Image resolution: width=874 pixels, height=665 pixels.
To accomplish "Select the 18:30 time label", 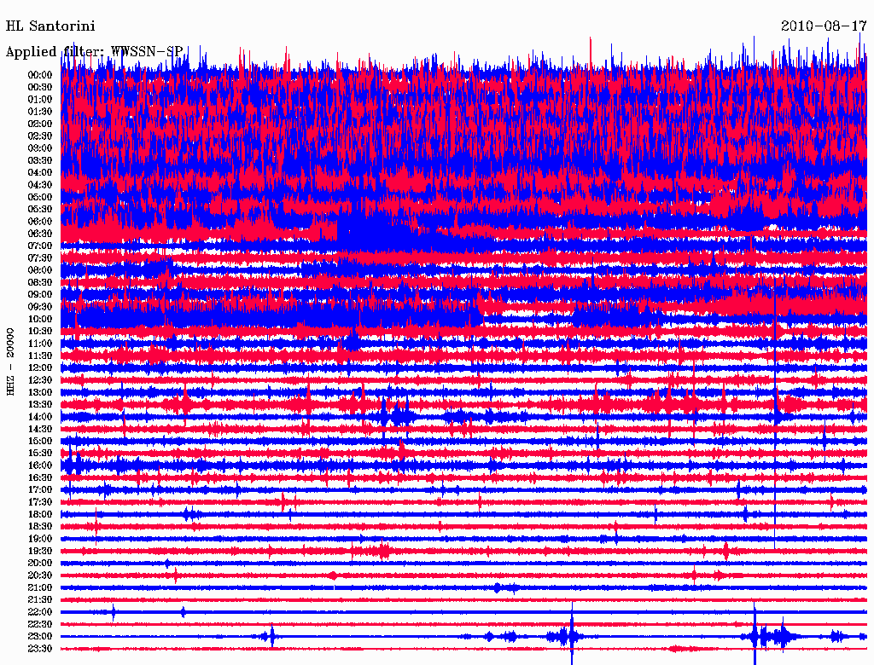I will point(40,527).
